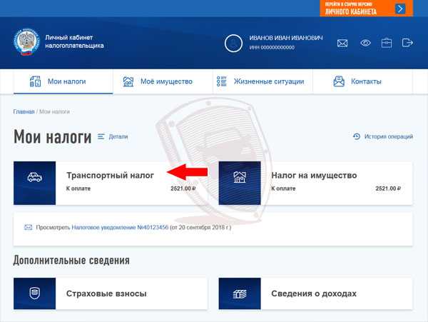Image resolution: width=428 pixels, height=322 pixels.
Task: Click the Главная breadcrumb link
Action: point(24,111)
